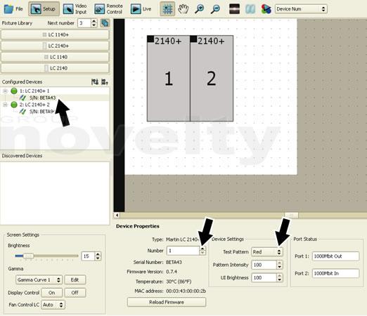Viewport: 367px width, 316px height.
Task: Click first sort icon in Configured Devices
Action: point(95,82)
